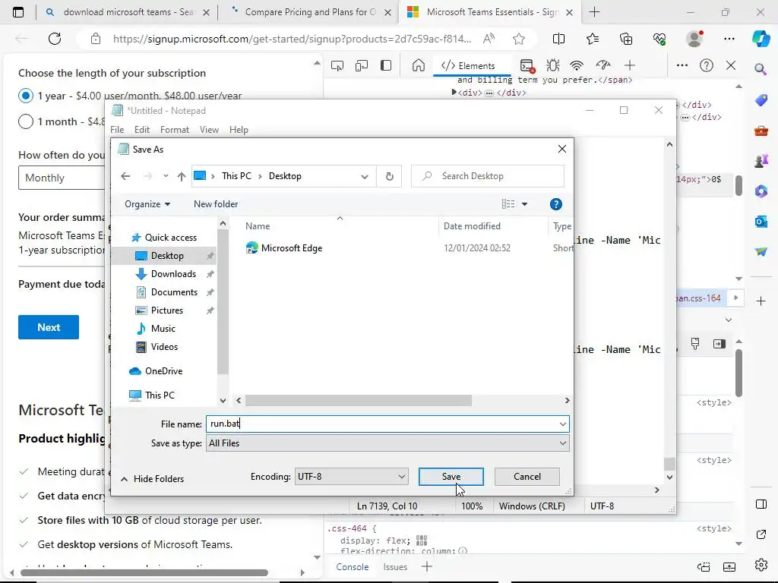Select Videos folder in navigation pane
Screen dimensions: 778x583
pos(157,347)
